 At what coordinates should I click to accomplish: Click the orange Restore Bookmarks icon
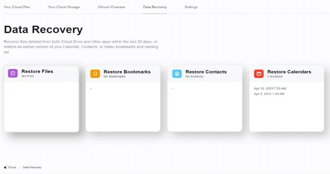point(95,73)
